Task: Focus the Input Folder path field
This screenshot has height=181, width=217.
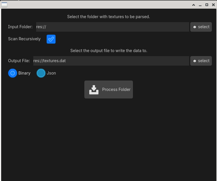Action: click(x=112, y=27)
